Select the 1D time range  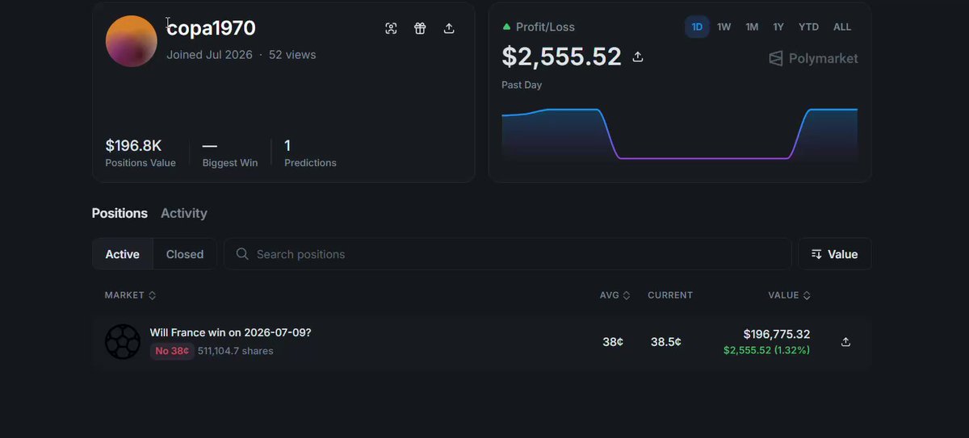coord(697,27)
